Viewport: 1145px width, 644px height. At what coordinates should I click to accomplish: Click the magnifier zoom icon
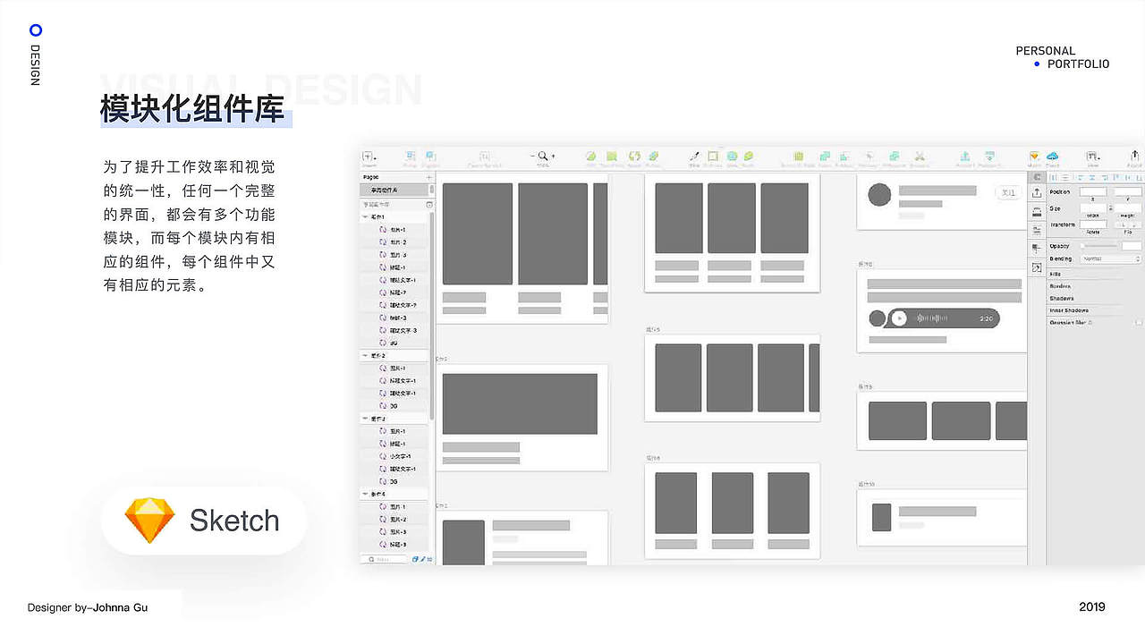(542, 156)
